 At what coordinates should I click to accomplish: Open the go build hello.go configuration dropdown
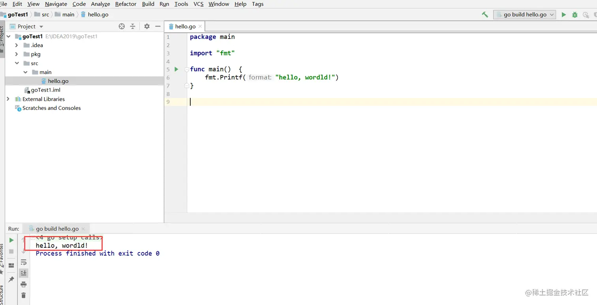(525, 15)
